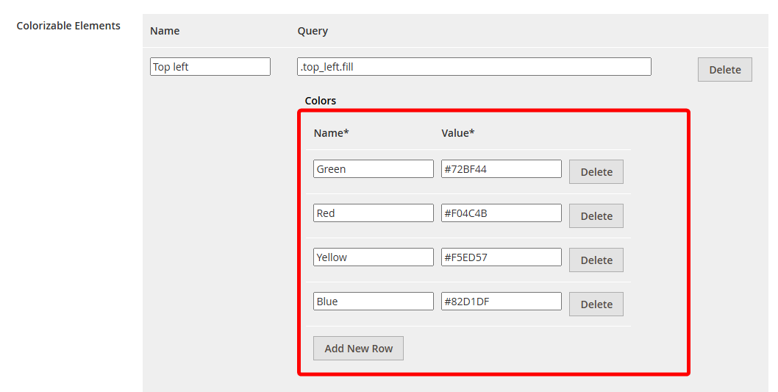Click the Yellow color name field

click(x=373, y=257)
